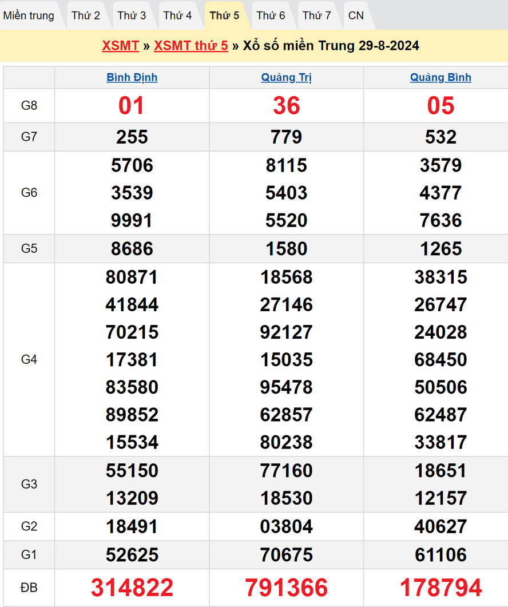This screenshot has width=508, height=607.
Task: Switch to the Thứ 2 tab
Action: pos(86,15)
